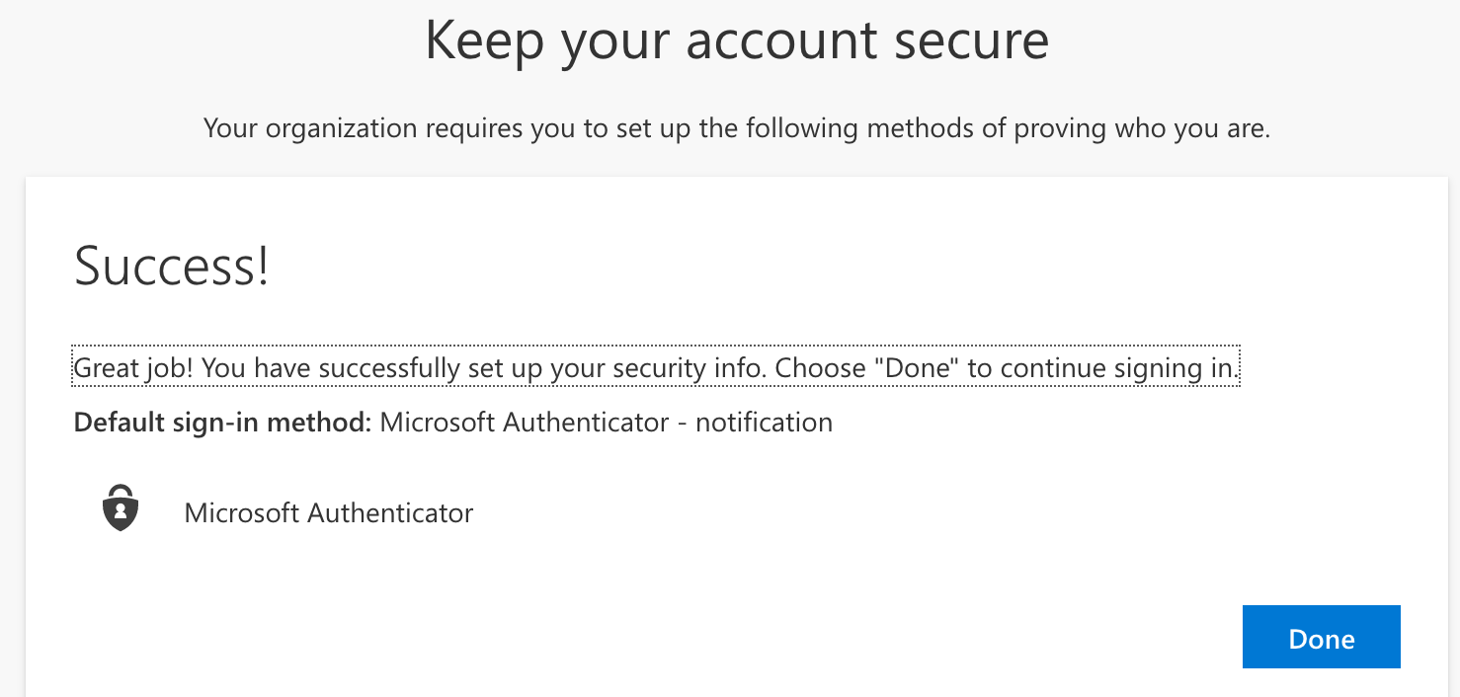Screen dimensions: 1460x697
Task: Click the Microsoft Authenticator lock icon
Action: click(x=121, y=509)
